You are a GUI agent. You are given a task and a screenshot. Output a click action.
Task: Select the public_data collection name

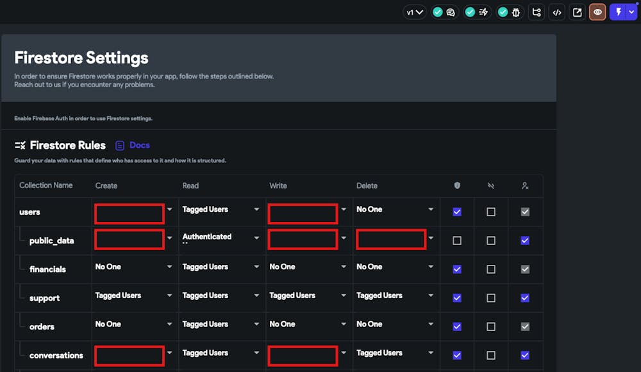(51, 241)
